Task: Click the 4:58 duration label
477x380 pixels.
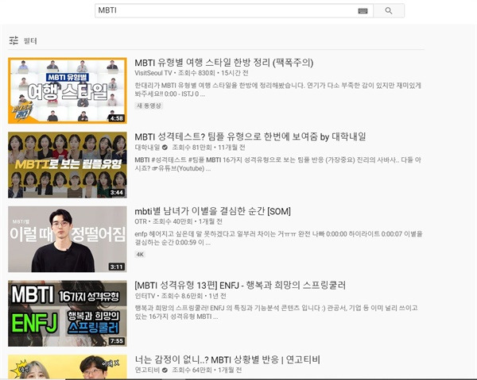Action: pos(117,118)
